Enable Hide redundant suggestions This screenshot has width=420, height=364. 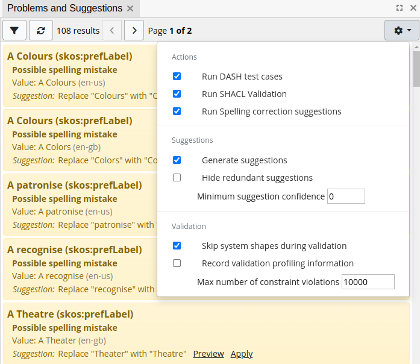point(177,178)
